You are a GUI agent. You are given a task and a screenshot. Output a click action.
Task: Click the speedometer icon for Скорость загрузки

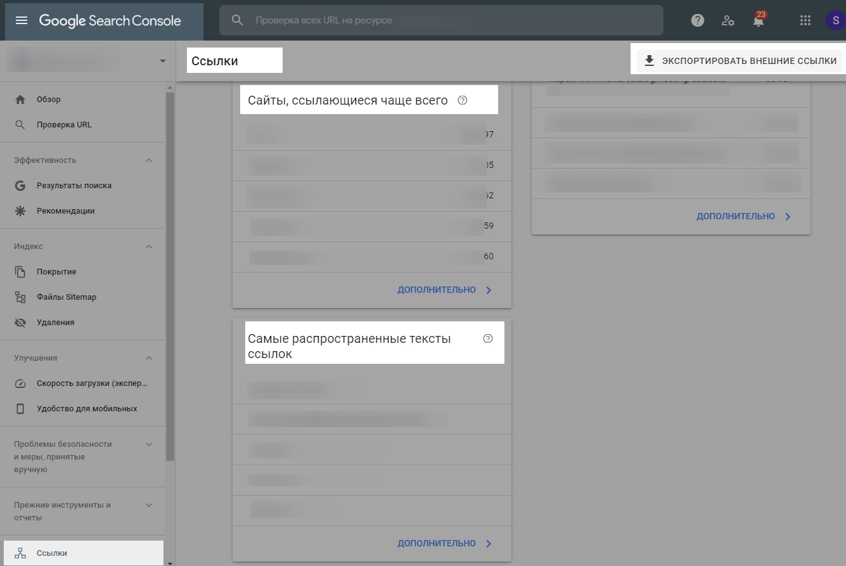pyautogui.click(x=20, y=383)
